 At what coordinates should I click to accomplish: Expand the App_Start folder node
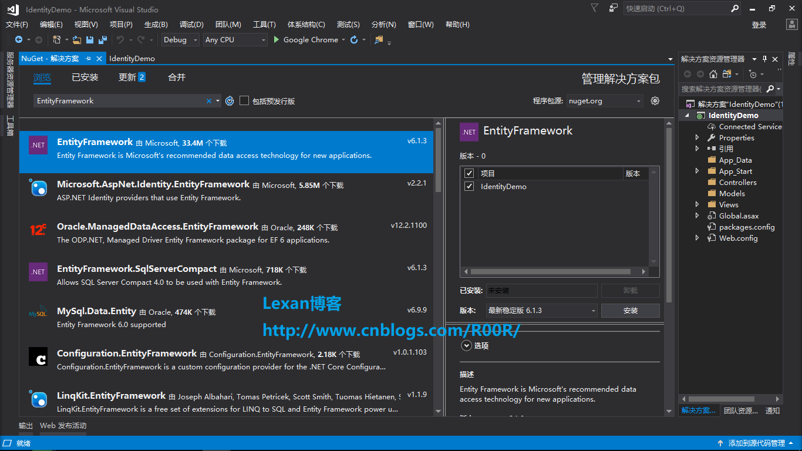697,171
